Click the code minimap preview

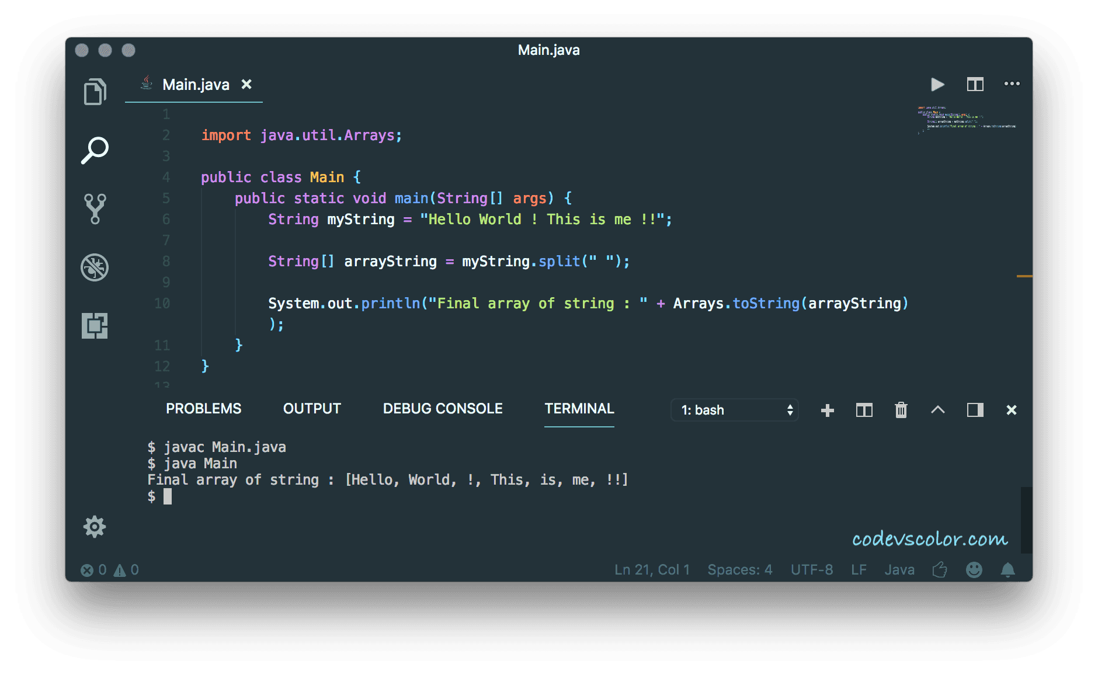point(967,120)
